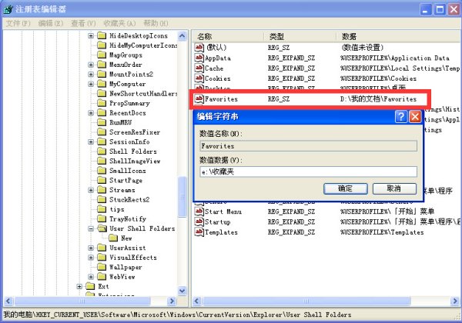Click the string value icon for Cache

[199, 68]
